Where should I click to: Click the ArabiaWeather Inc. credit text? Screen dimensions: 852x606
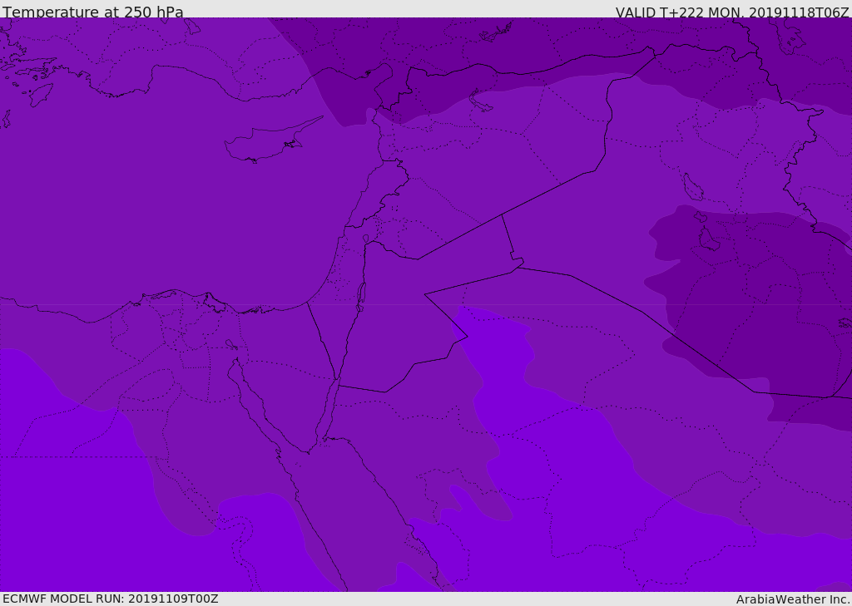tap(793, 599)
